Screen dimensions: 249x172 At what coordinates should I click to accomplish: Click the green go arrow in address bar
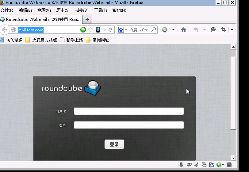click(x=83, y=30)
